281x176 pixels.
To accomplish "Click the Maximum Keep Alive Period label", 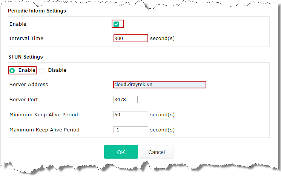I will (x=45, y=130).
